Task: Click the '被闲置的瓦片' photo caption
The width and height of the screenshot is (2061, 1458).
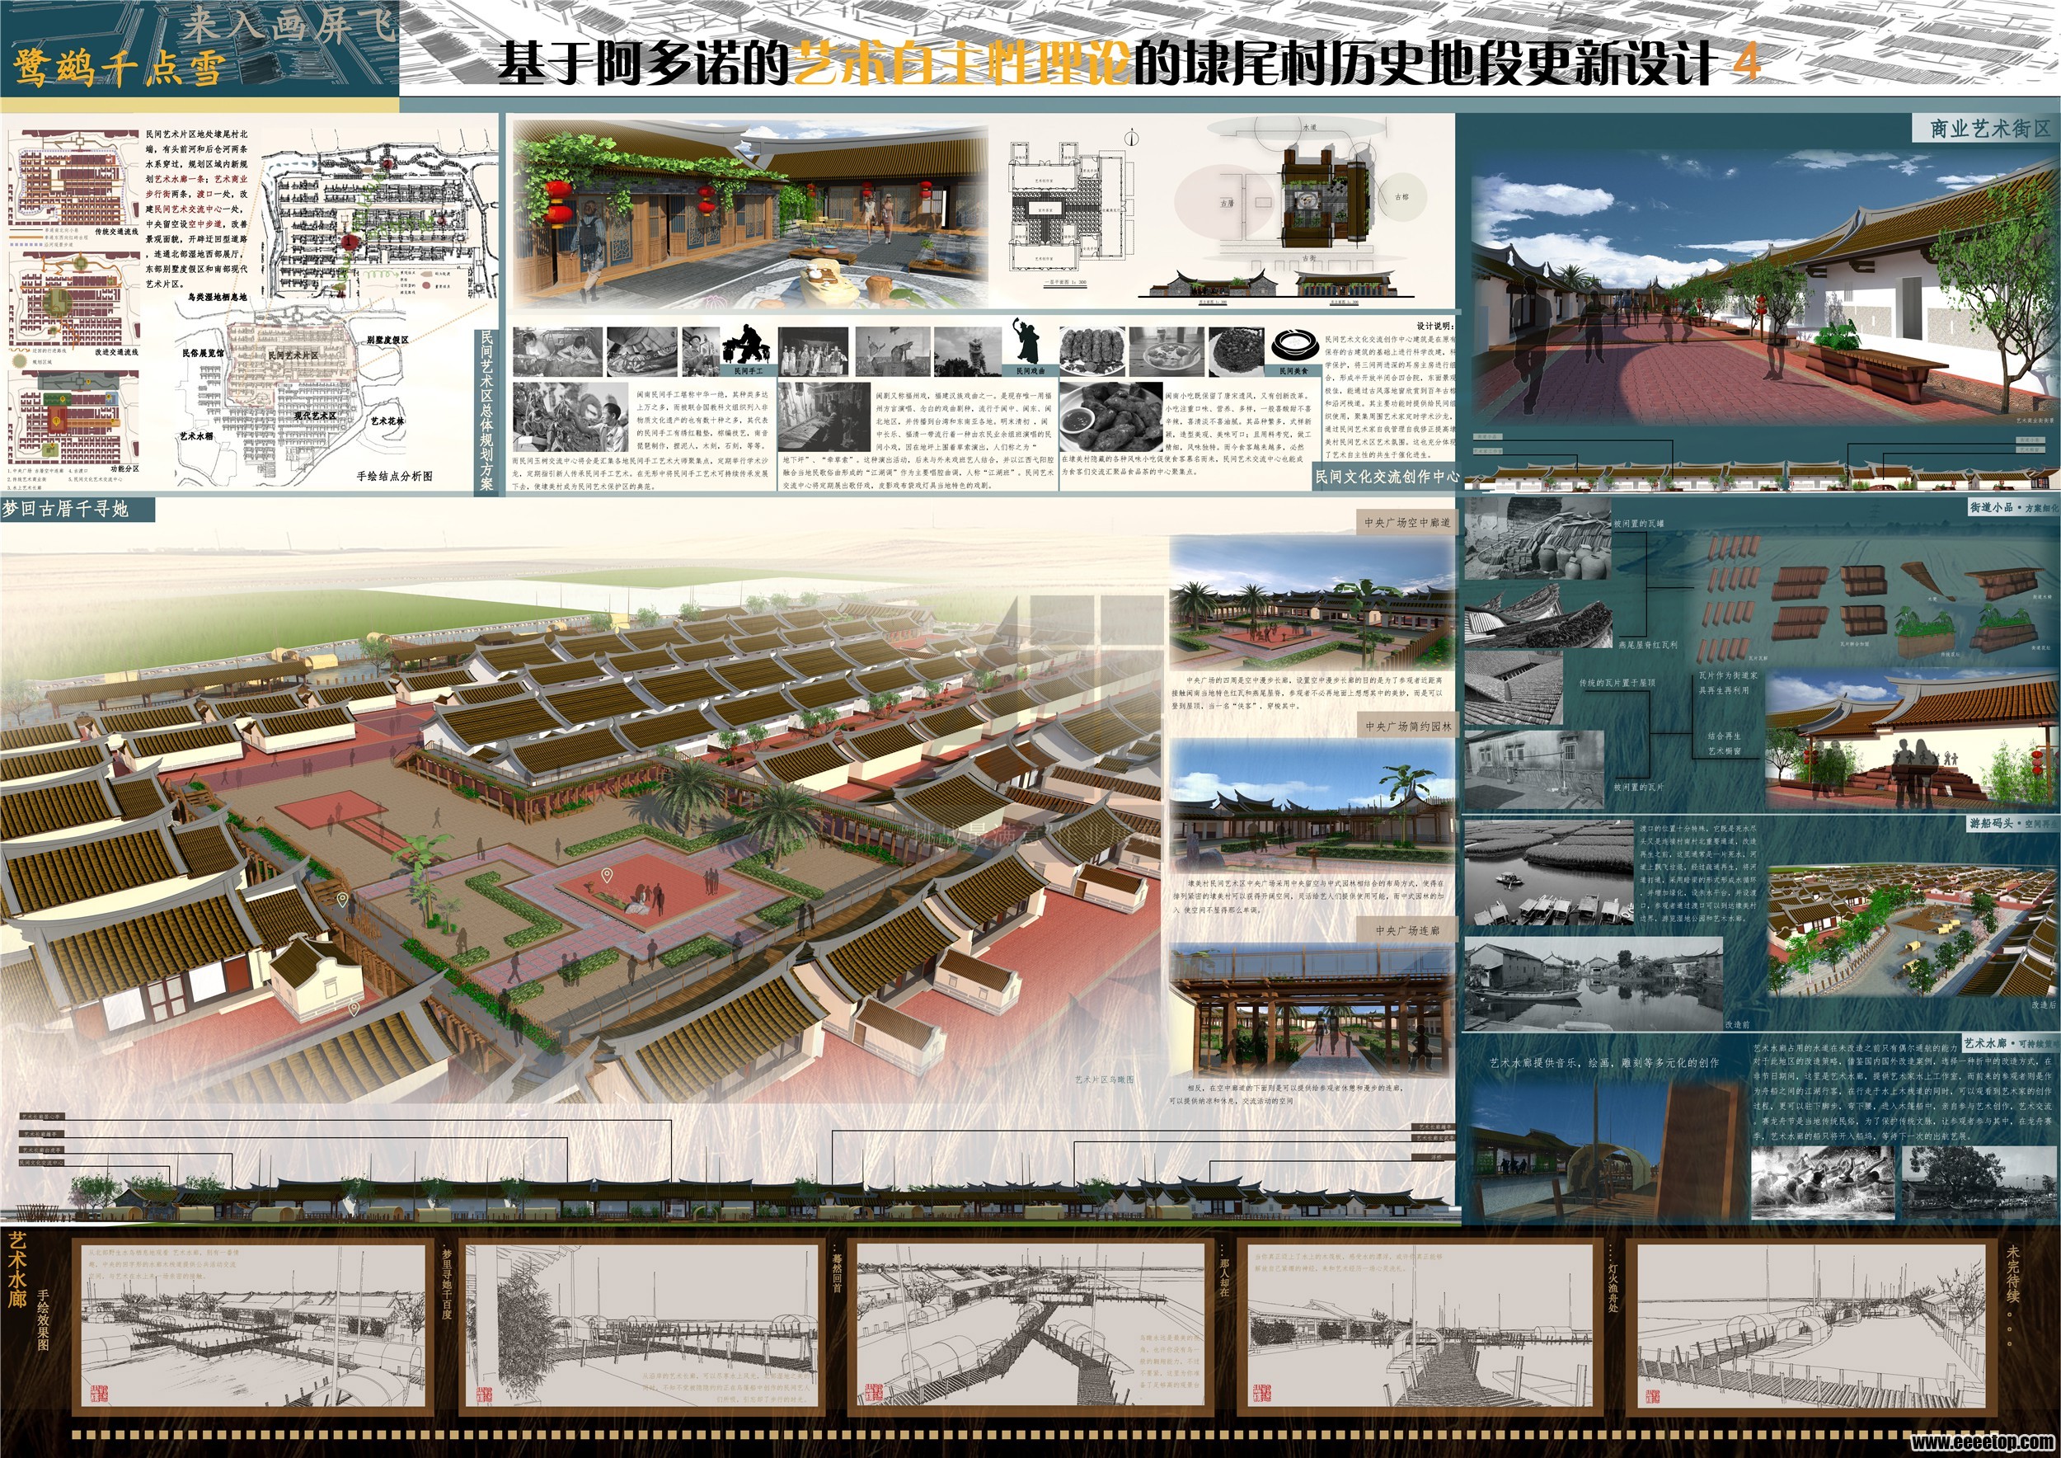Action: click(1638, 788)
